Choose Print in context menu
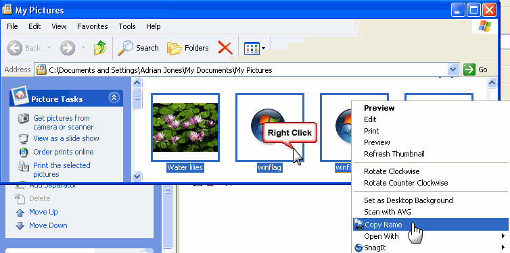Screen dimensions: 510x253 pos(371,131)
